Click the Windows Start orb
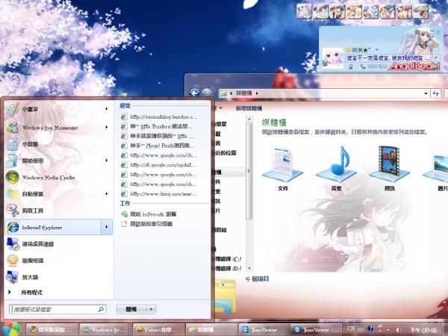This screenshot has height=336, width=448. tap(10, 329)
